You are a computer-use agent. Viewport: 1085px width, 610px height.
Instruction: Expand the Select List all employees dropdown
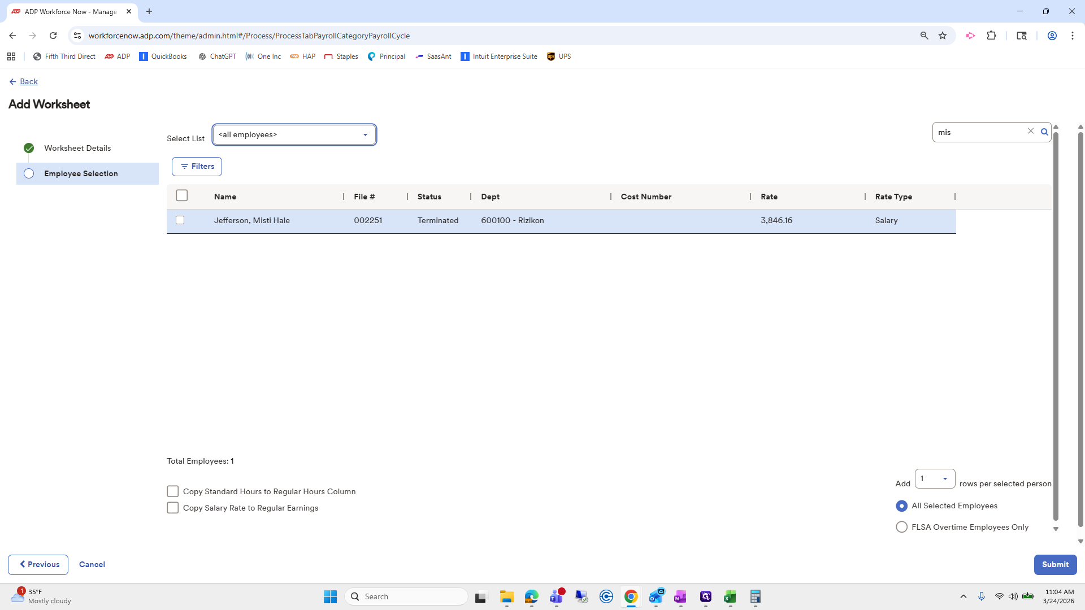click(x=294, y=135)
